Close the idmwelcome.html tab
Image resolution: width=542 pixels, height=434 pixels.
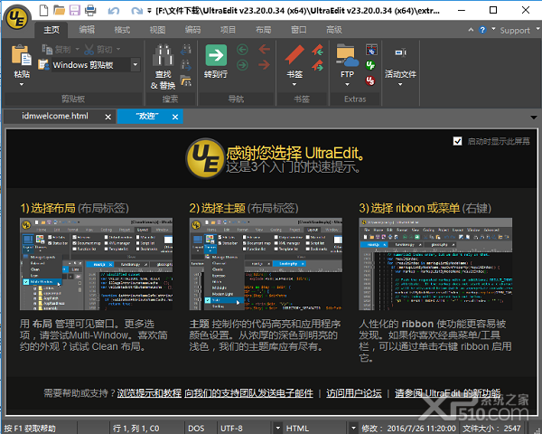(107, 117)
